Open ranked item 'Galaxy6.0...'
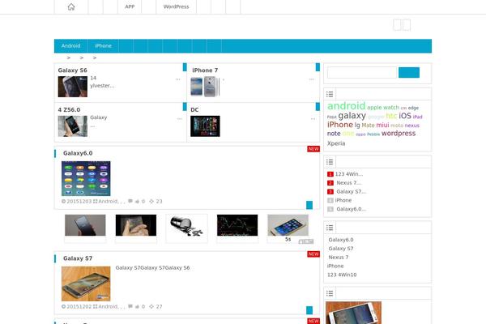This screenshot has width=486, height=324. pos(352,209)
